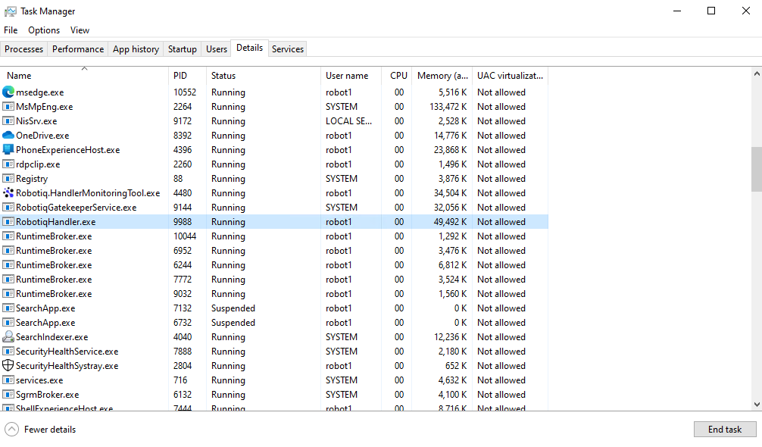Click icon of SearchApp.exe with PID 7132
Image resolution: width=762 pixels, height=447 pixels.
click(x=8, y=308)
